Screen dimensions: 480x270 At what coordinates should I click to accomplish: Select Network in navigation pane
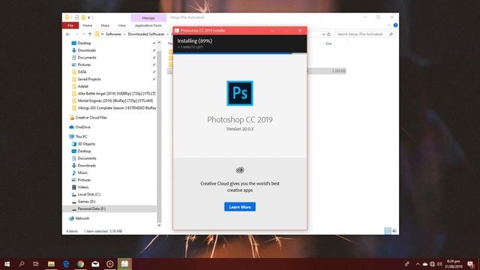[x=82, y=218]
